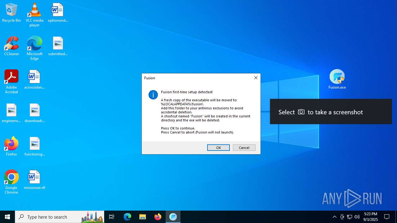Click the blue information icon in dialog
Screen dimensions: 397x223
(x=153, y=95)
